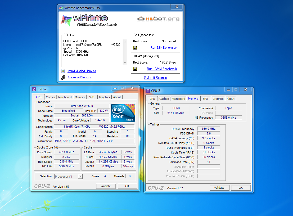Click the DRAM Frequency 860.0 MHz field

tap(209, 129)
